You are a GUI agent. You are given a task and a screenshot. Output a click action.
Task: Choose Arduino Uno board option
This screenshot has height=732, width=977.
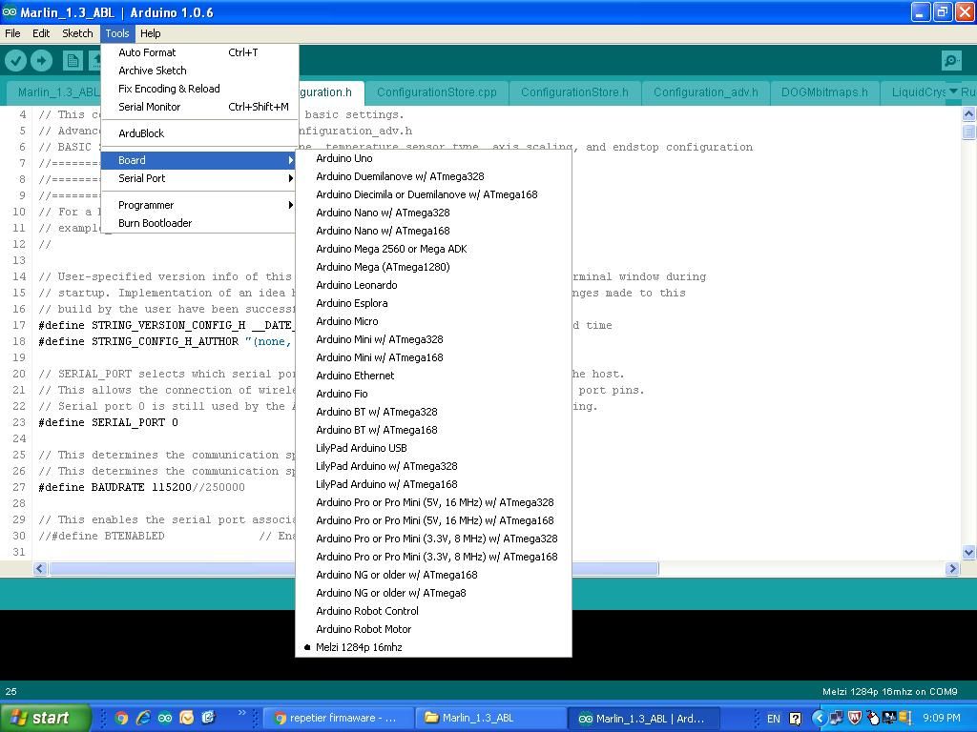point(344,158)
